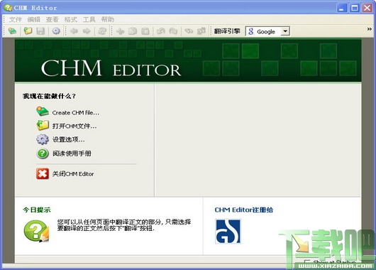Click the CHM Editor banner image
This screenshot has height=270, width=376.
click(x=188, y=60)
